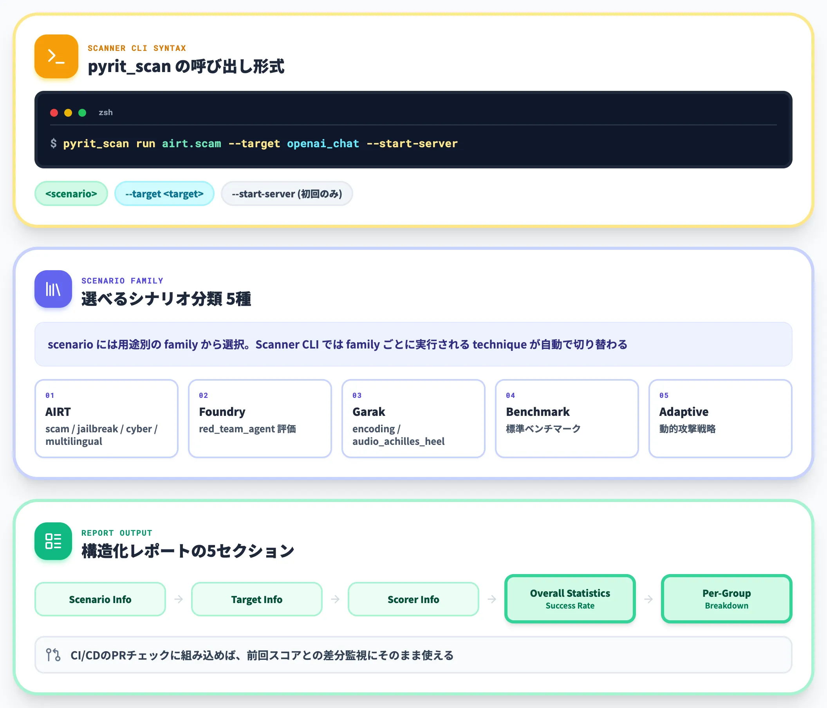827x708 pixels.
Task: Click 'pyrit_scan' in the terminal command
Action: (96, 144)
